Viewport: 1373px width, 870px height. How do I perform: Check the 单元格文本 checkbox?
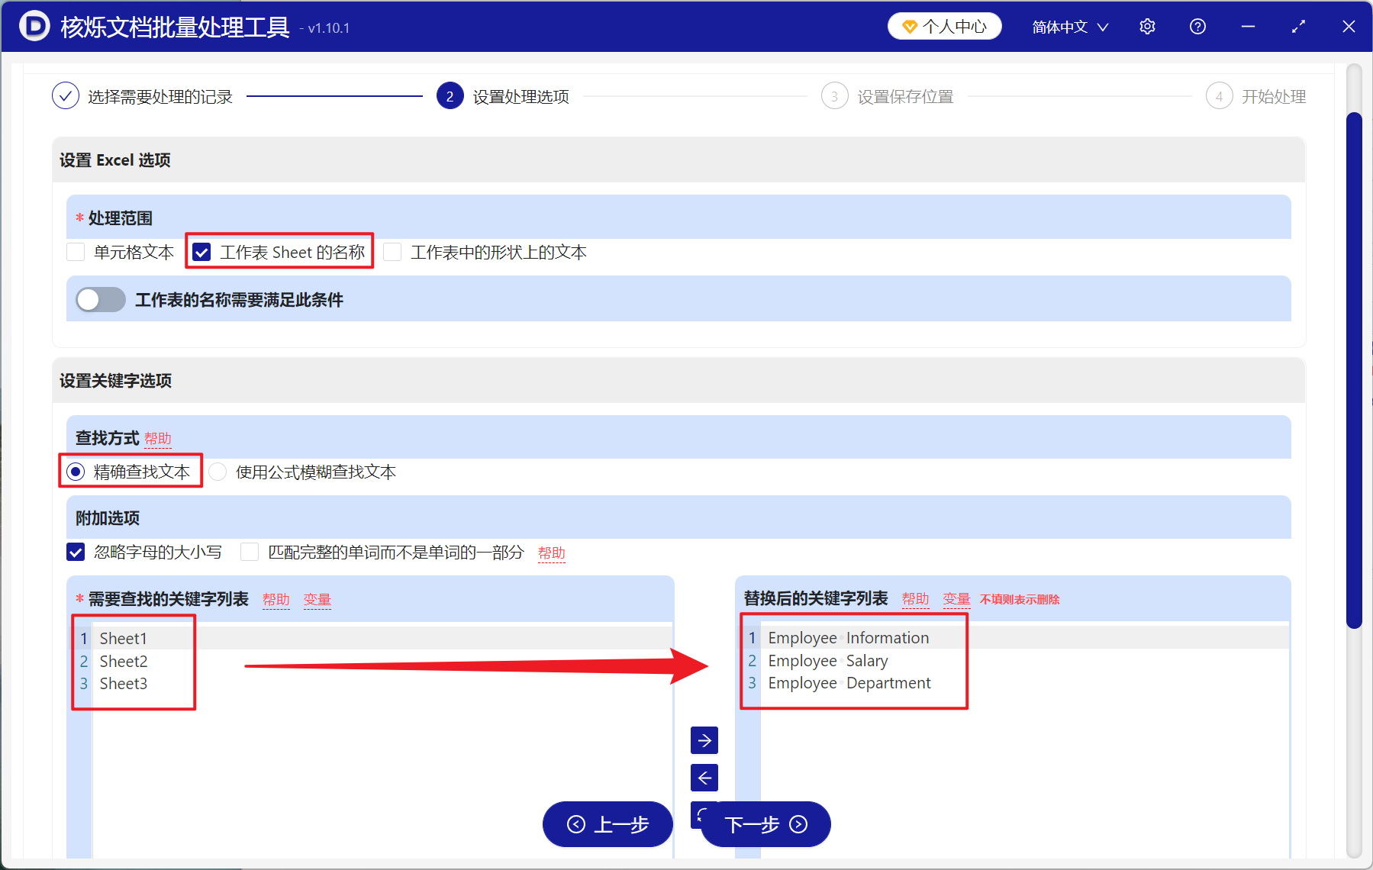pos(75,252)
